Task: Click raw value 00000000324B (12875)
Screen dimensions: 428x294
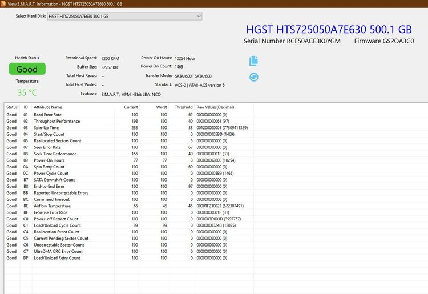Action: (x=216, y=225)
